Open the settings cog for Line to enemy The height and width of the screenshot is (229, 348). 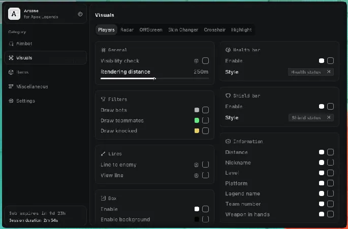pos(196,165)
